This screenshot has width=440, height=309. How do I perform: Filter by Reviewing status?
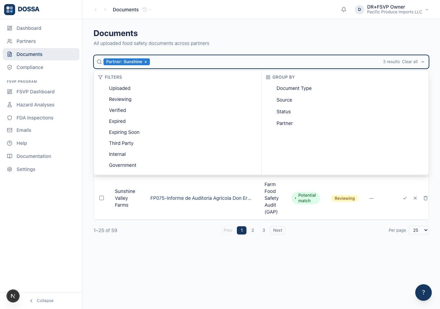click(x=120, y=99)
